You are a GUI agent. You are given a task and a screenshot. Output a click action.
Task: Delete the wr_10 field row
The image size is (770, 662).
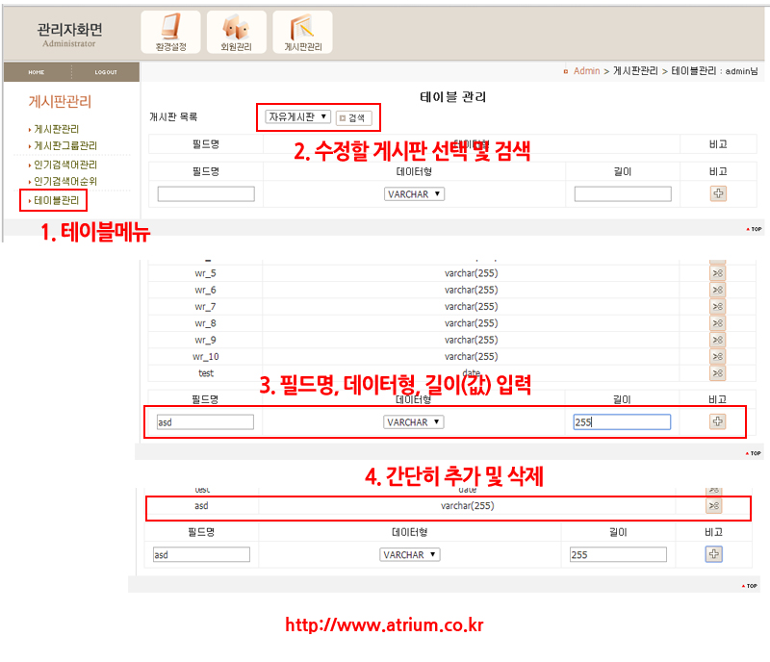tap(717, 357)
